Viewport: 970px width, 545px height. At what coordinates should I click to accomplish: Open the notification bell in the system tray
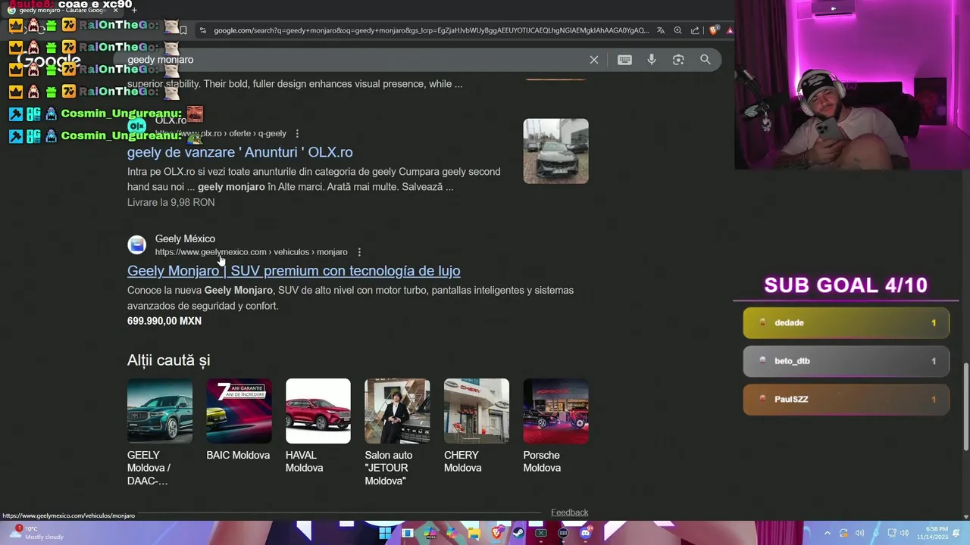pyautogui.click(x=956, y=533)
